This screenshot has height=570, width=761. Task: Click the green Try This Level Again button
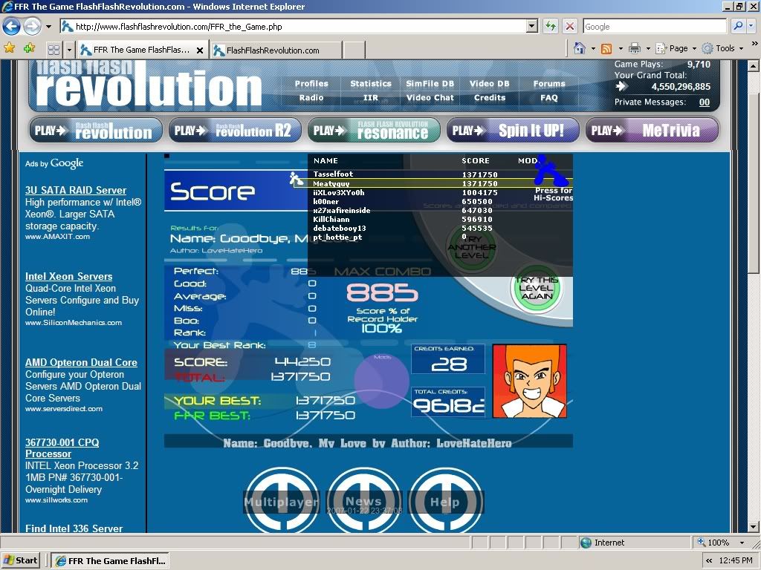click(537, 289)
